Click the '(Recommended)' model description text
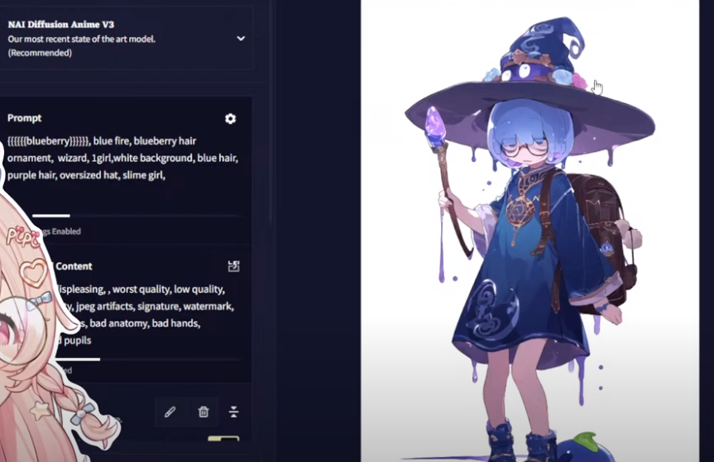 coord(40,53)
